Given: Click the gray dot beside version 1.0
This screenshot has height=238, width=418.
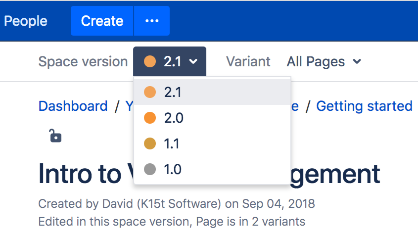Looking at the screenshot, I should coord(150,169).
